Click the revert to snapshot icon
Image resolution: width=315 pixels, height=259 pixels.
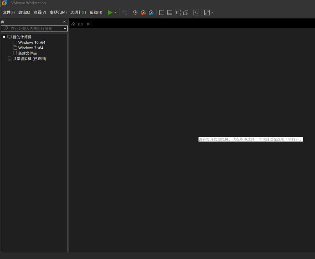point(143,13)
